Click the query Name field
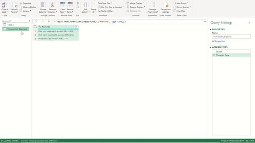 tap(231, 37)
